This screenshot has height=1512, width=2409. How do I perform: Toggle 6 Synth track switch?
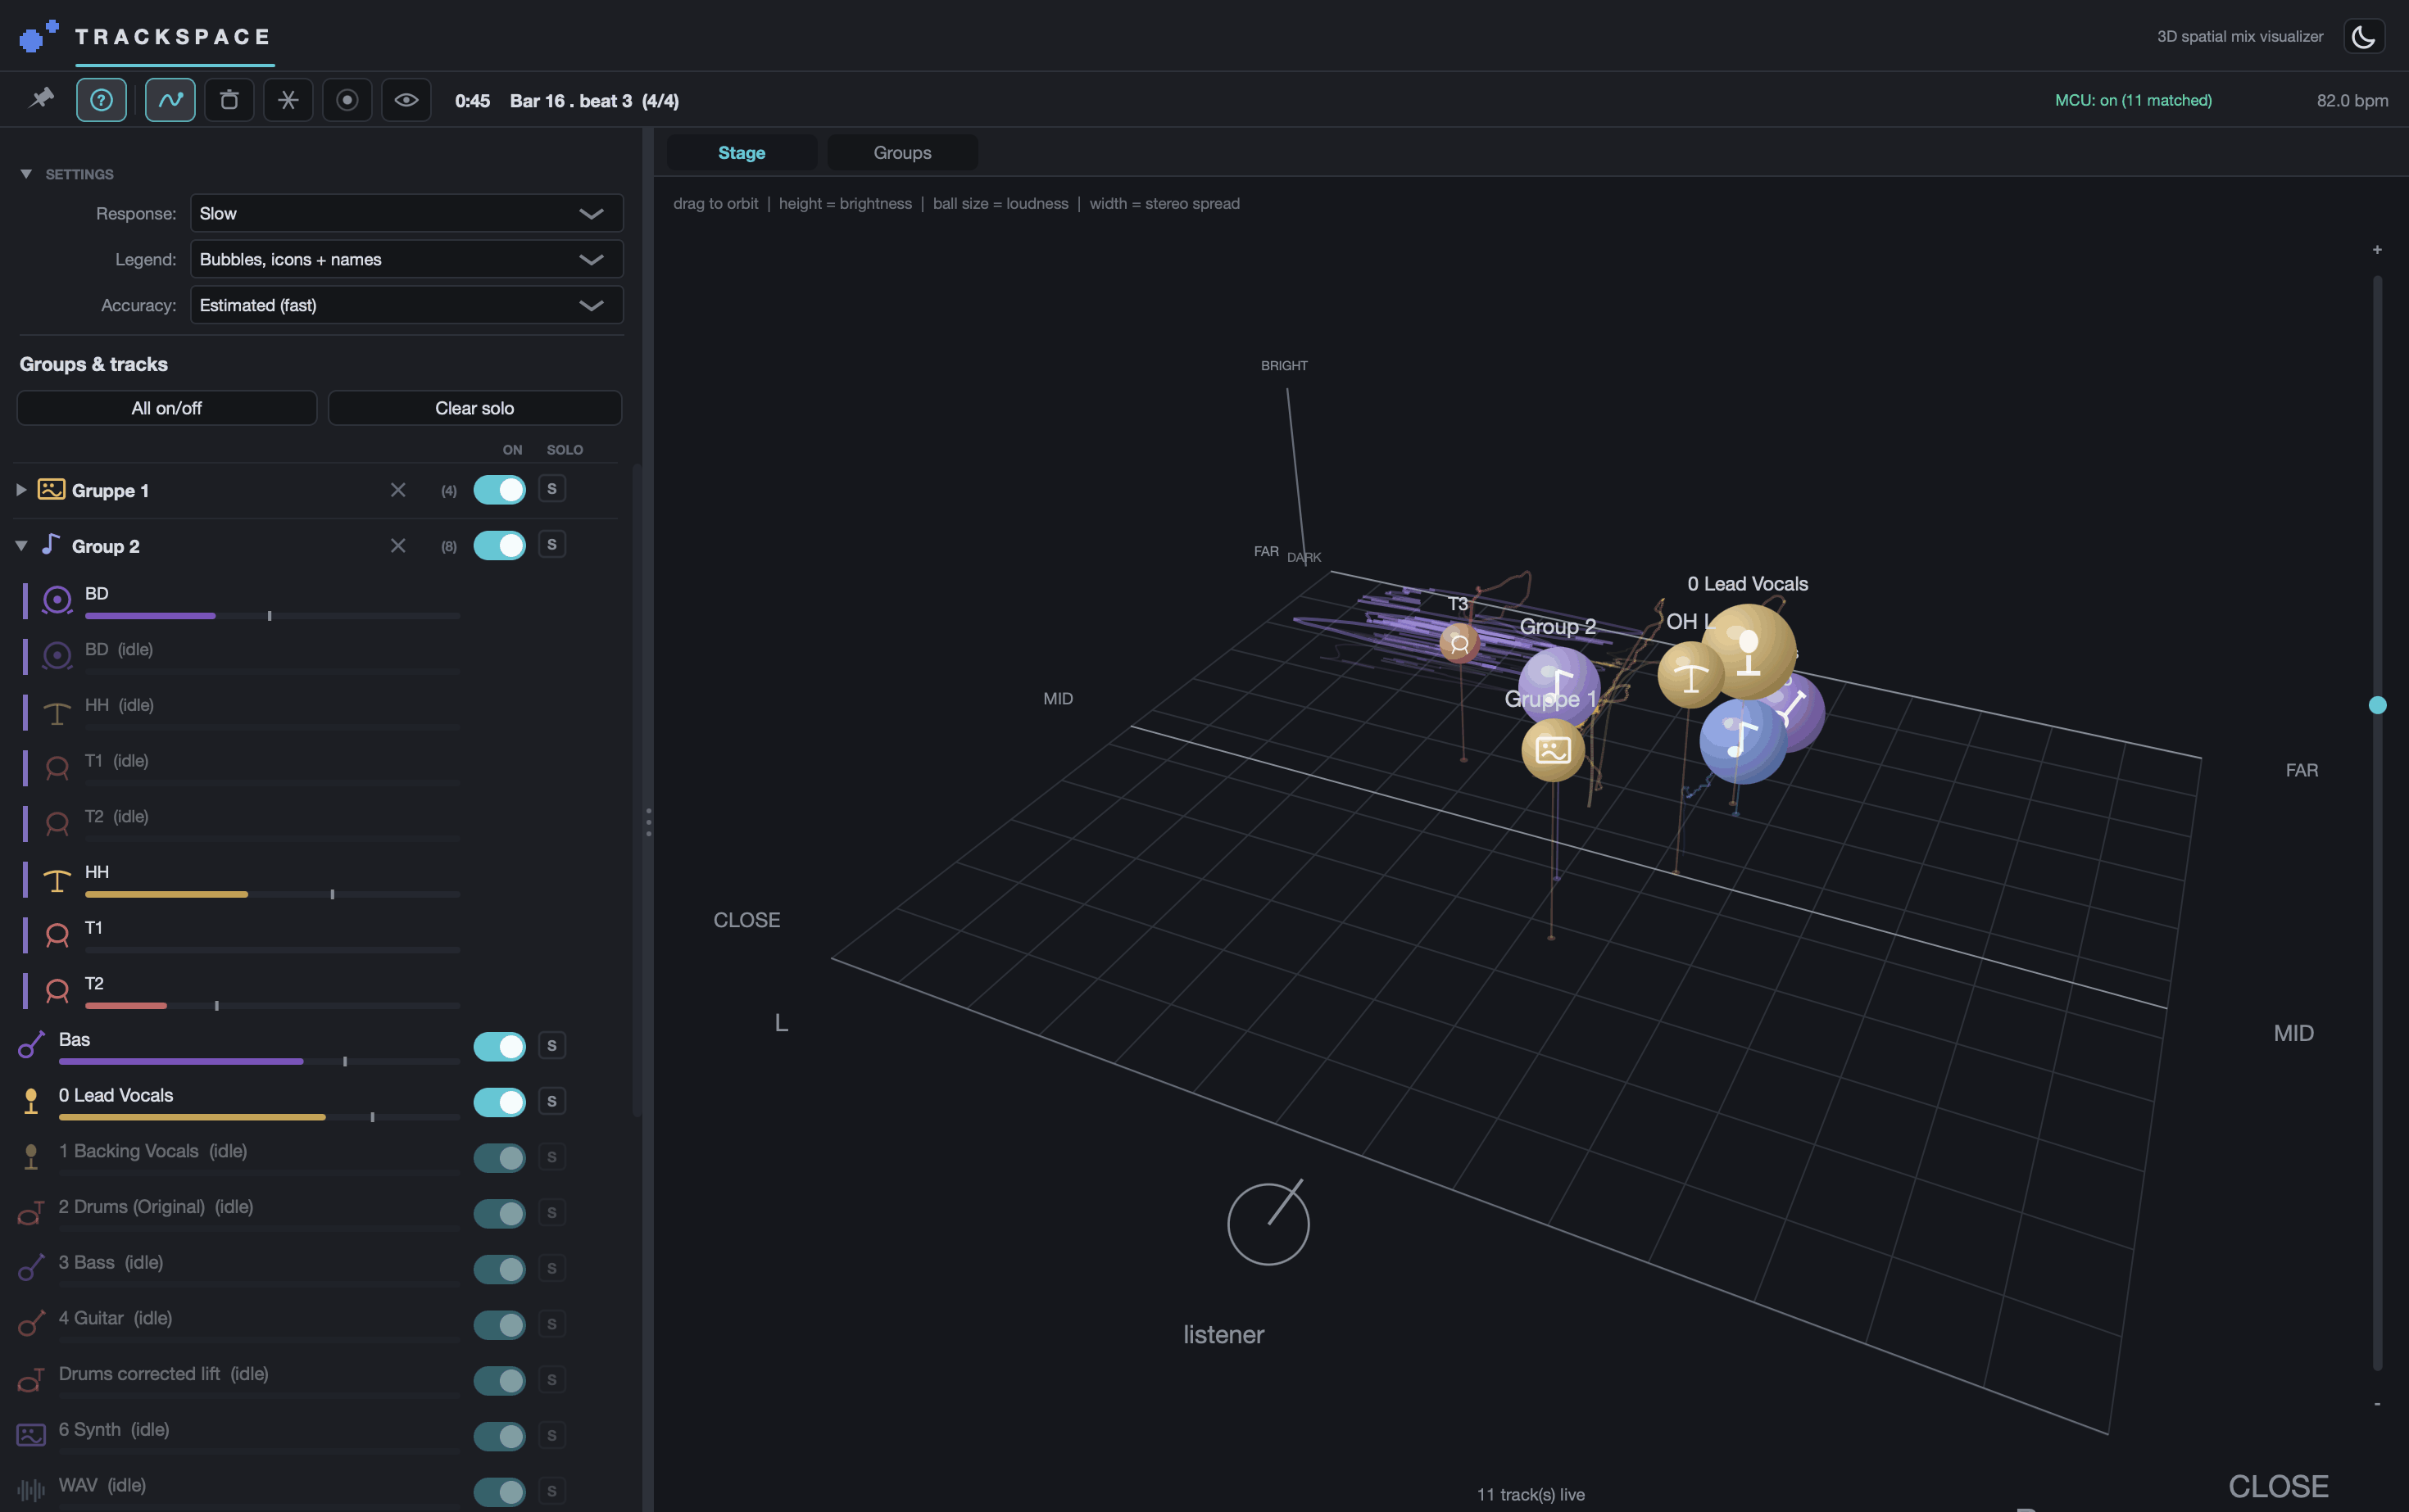499,1436
